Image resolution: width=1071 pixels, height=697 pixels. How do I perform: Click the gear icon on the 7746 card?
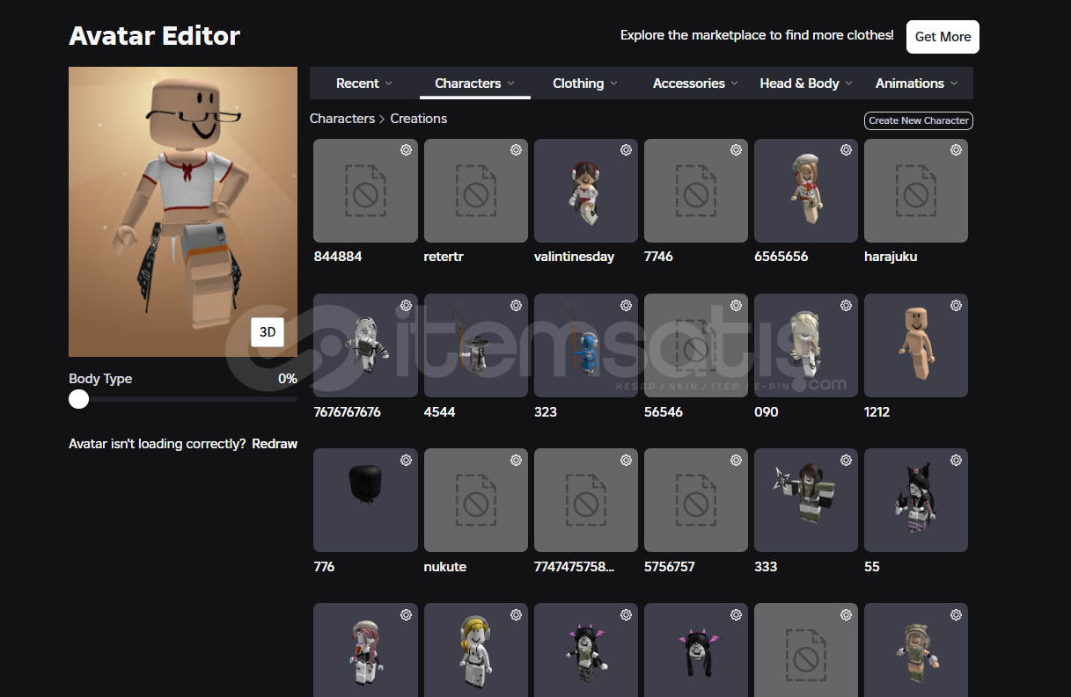pyautogui.click(x=736, y=150)
